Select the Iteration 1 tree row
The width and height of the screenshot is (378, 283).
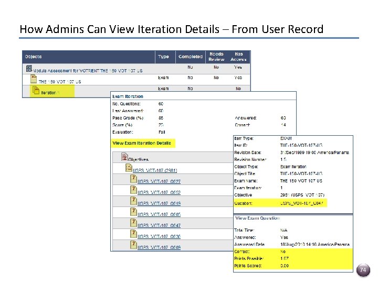(52, 91)
